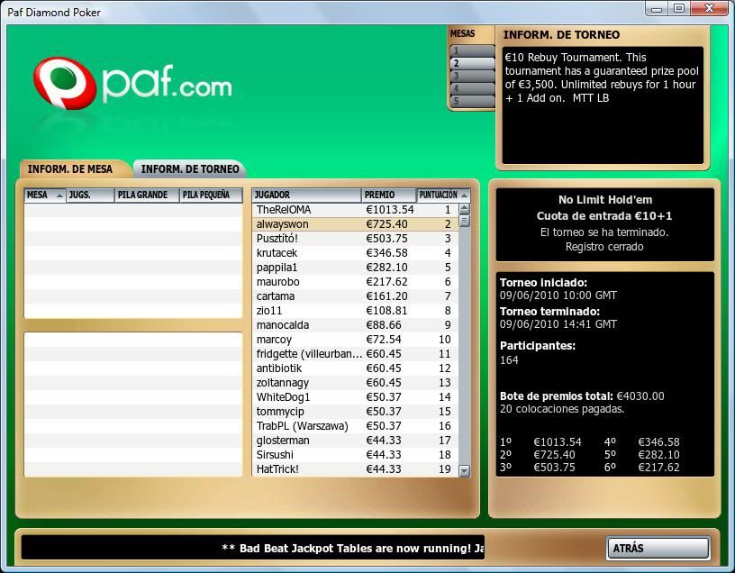Screen dimensions: 735x573
Task: Sort players by the JUGADOR column header
Action: [x=306, y=196]
